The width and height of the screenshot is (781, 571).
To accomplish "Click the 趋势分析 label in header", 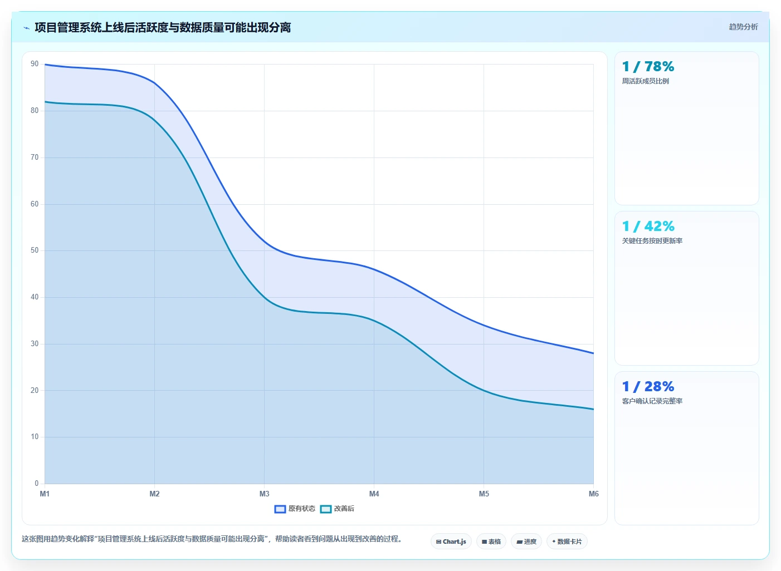I will tap(743, 27).
